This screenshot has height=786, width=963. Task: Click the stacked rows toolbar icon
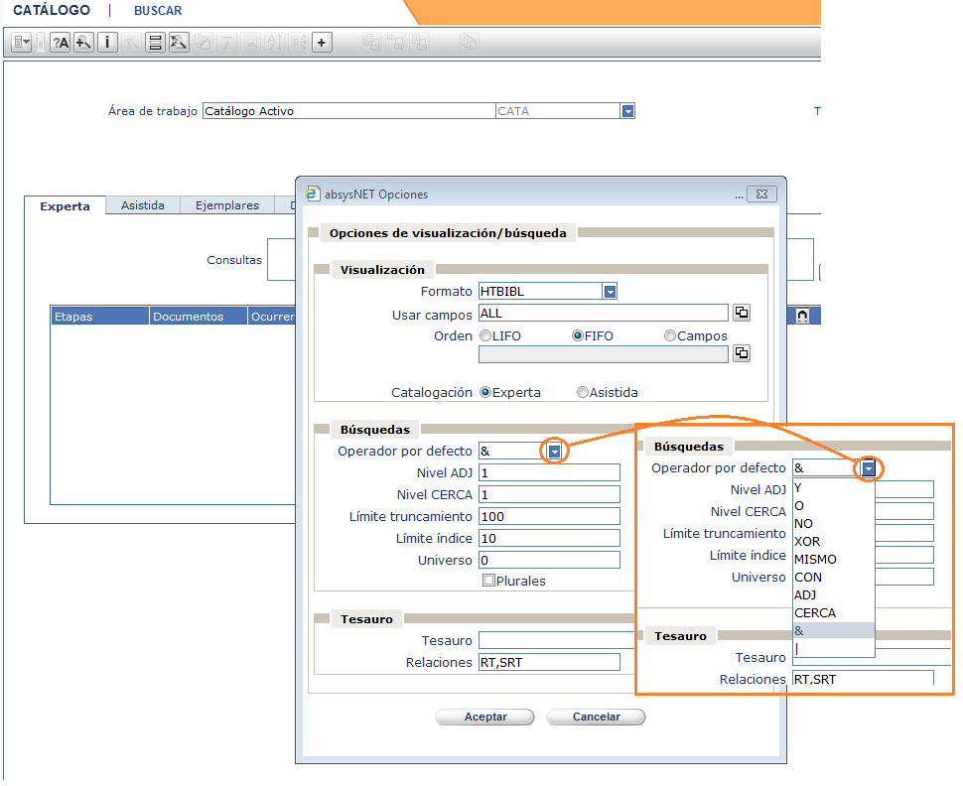(x=155, y=43)
